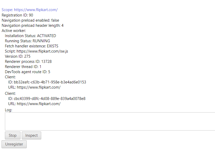Viewport: 215px width, 154px height.
Task: Click client ID cbc43399-d8fc-4d08-889e-839a4a0078e8
Action: (x=47, y=99)
